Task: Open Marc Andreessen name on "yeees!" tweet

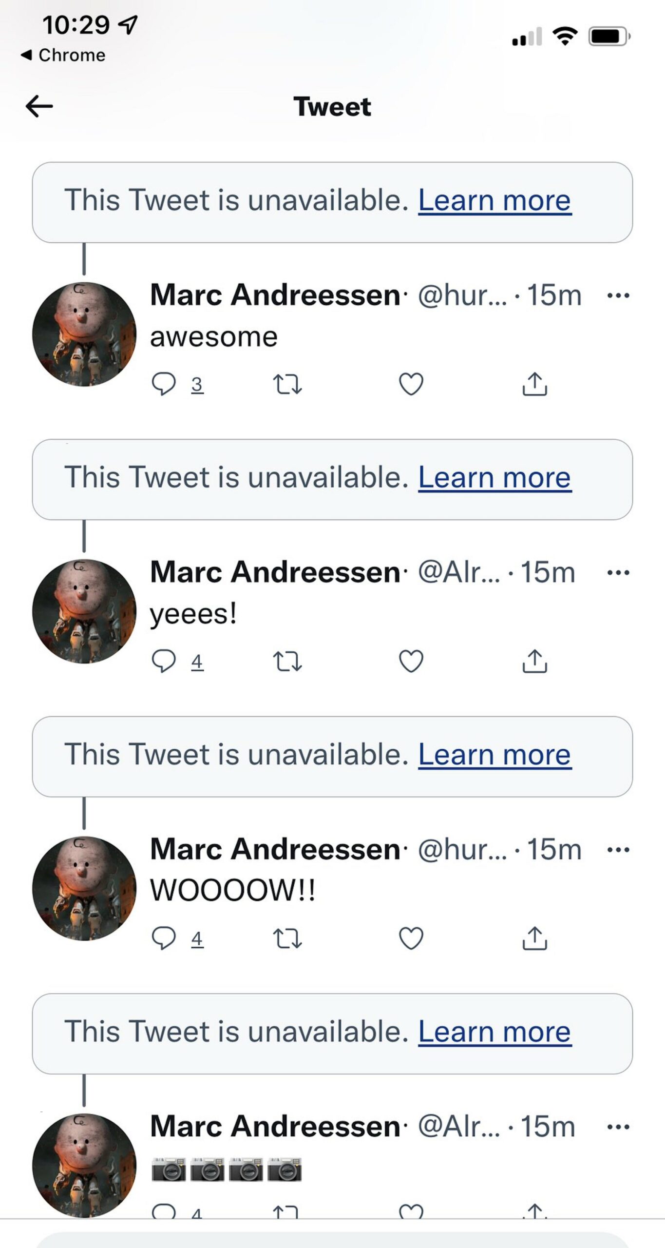Action: [275, 572]
